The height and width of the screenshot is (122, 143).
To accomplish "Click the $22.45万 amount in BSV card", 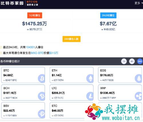I will tap(9, 111).
